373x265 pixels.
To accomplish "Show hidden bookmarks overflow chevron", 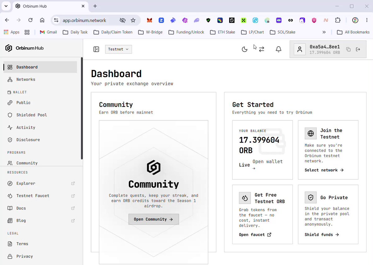I will click(x=324, y=32).
